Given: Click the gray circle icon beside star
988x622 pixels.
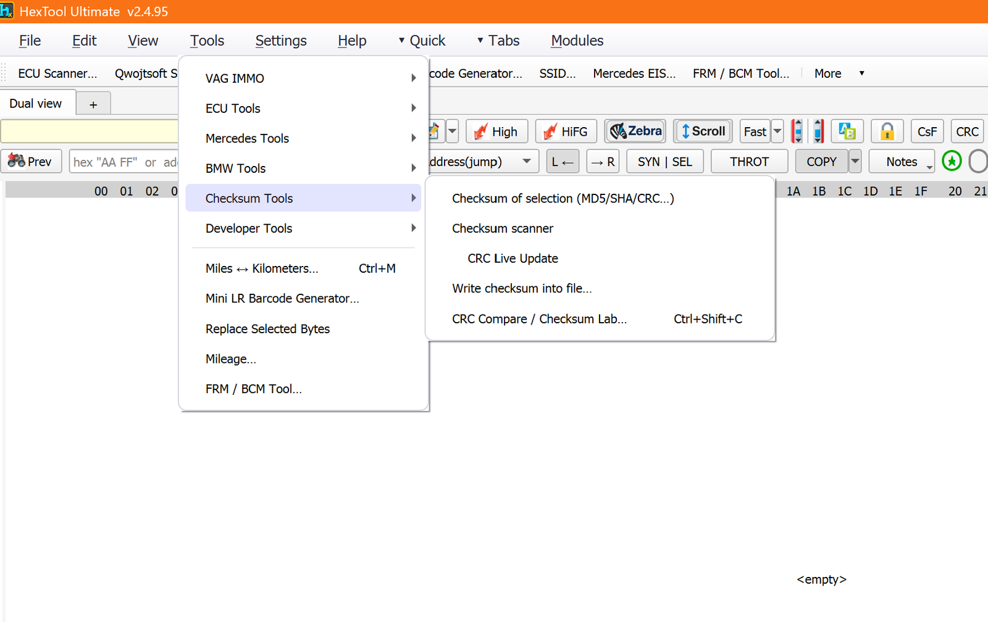Looking at the screenshot, I should coord(978,162).
